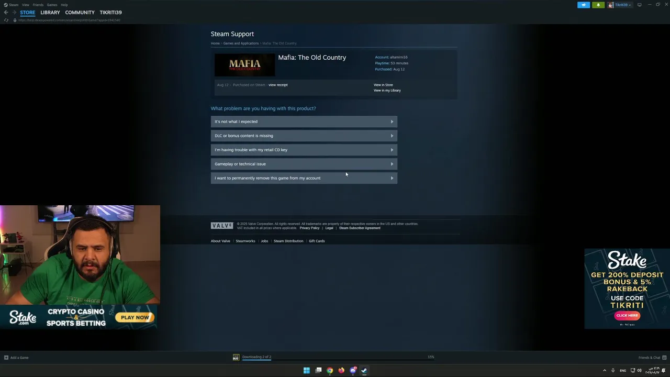Click the Jobs footer link

pos(264,241)
